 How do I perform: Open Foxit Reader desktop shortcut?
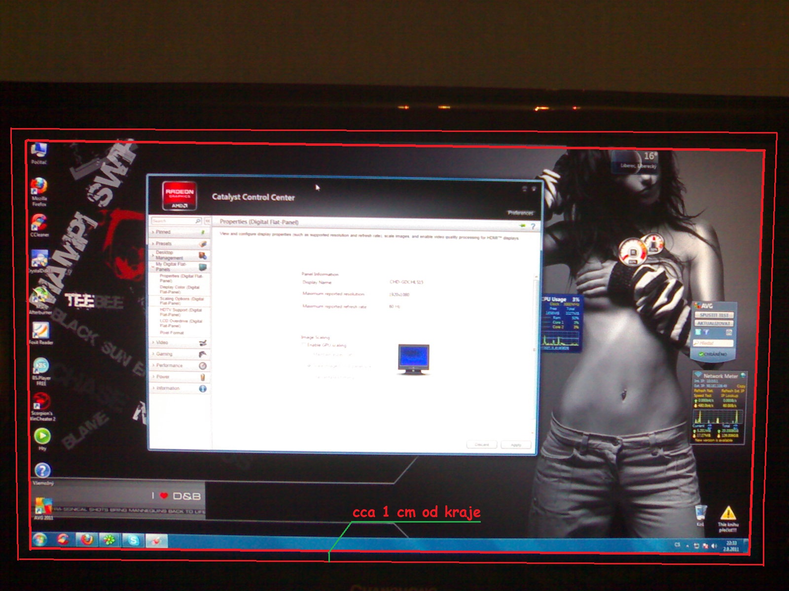click(x=41, y=332)
